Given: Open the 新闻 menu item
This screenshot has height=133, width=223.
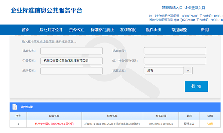Looking at the screenshot, I should pyautogui.click(x=205, y=30).
